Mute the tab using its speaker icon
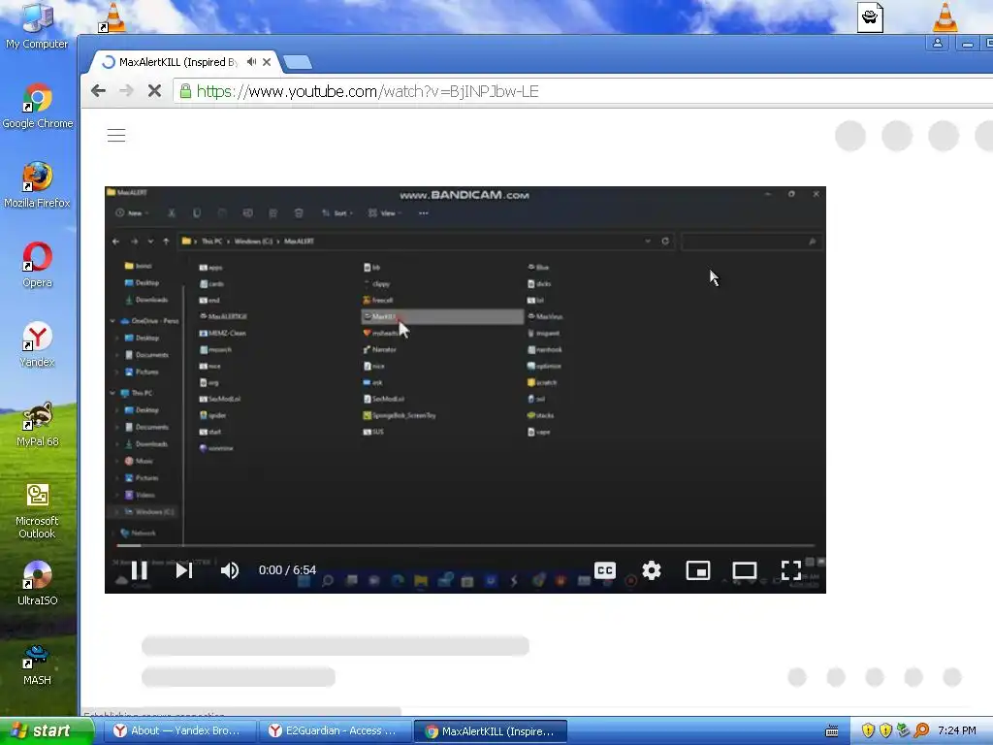The height and width of the screenshot is (745, 993). [x=251, y=61]
